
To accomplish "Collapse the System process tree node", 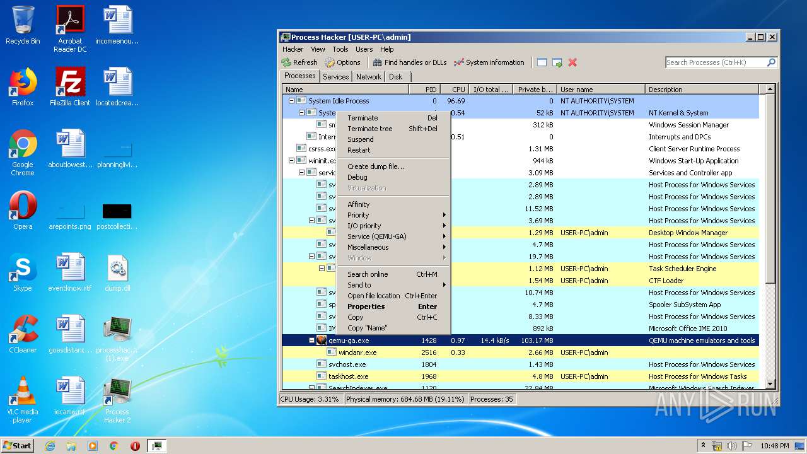I will point(301,113).
